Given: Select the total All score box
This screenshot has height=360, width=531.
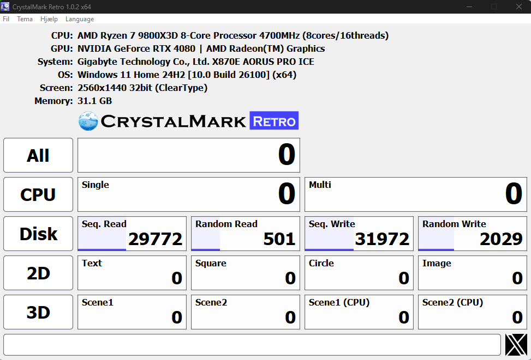Looking at the screenshot, I should [189, 155].
